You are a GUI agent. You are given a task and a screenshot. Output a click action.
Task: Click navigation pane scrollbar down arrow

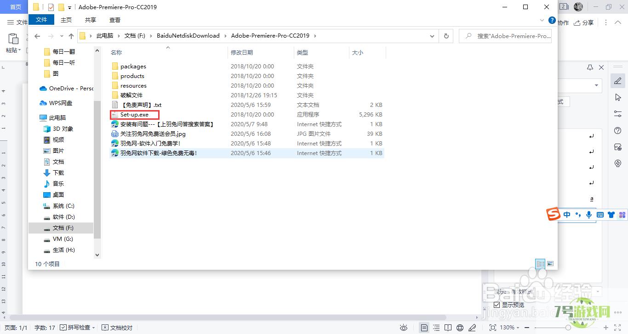pyautogui.click(x=97, y=255)
